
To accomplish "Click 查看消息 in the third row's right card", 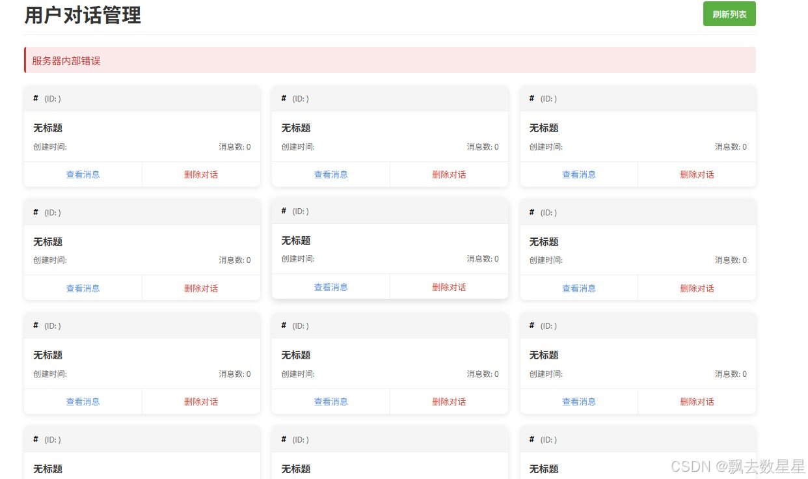I will (579, 402).
